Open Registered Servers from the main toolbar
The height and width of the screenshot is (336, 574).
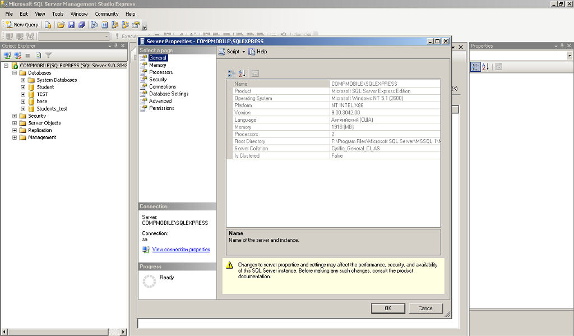(x=94, y=25)
